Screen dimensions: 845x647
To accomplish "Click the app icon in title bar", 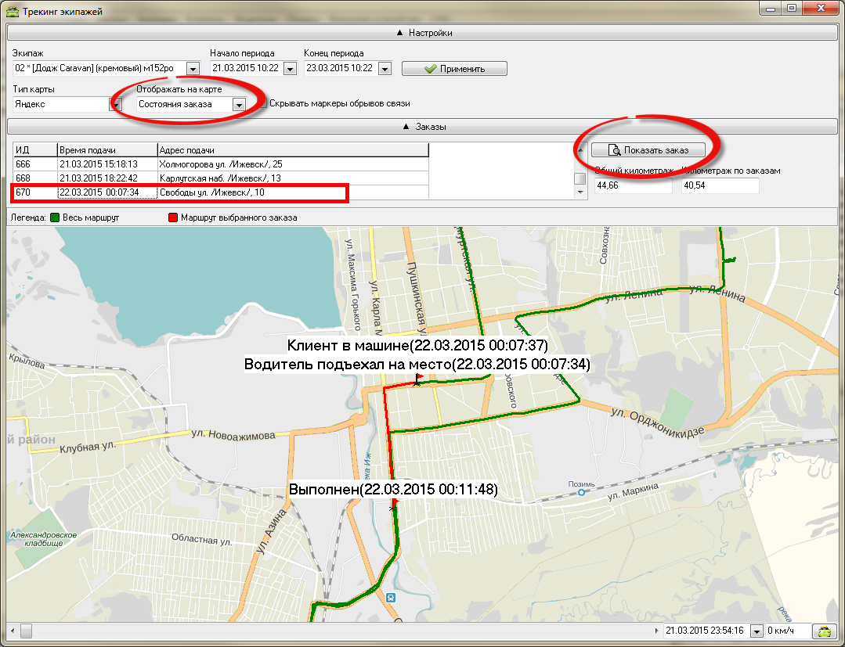I will [13, 11].
